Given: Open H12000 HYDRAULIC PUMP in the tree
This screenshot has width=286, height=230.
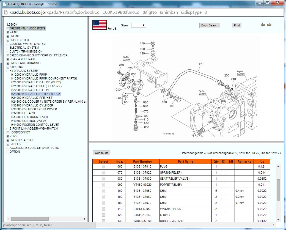Looking at the screenshot, I should [x=29, y=75].
